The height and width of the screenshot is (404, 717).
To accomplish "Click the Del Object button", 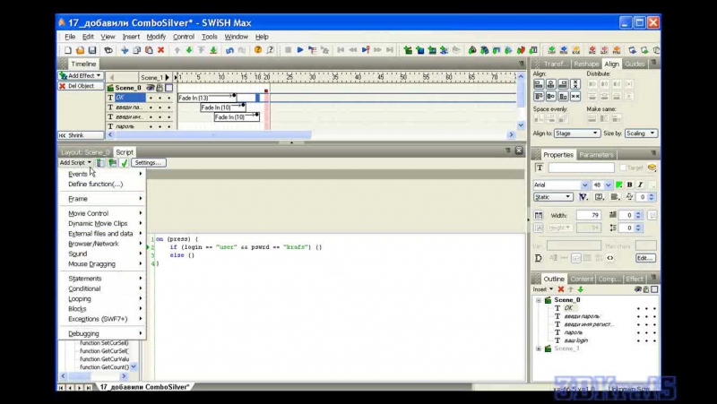I will click(81, 86).
